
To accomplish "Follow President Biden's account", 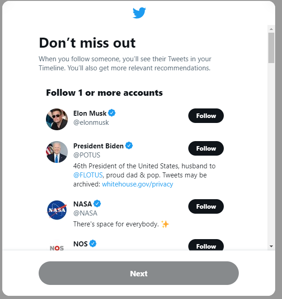I will pyautogui.click(x=206, y=148).
